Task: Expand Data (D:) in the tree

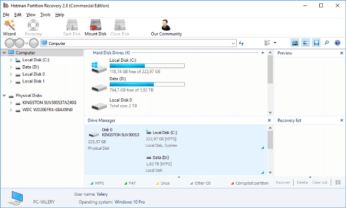Action: [11, 67]
